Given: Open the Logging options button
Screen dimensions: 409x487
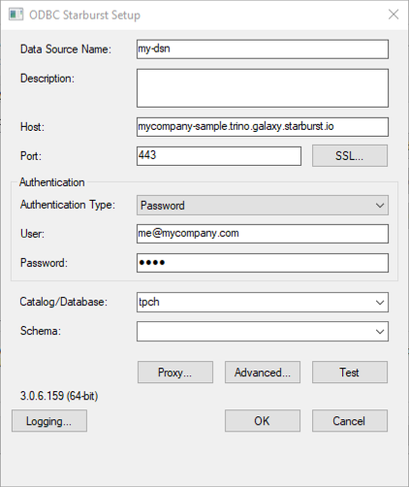Looking at the screenshot, I should (49, 421).
